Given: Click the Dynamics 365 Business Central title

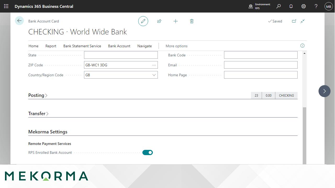Looking at the screenshot, I should tap(44, 6).
